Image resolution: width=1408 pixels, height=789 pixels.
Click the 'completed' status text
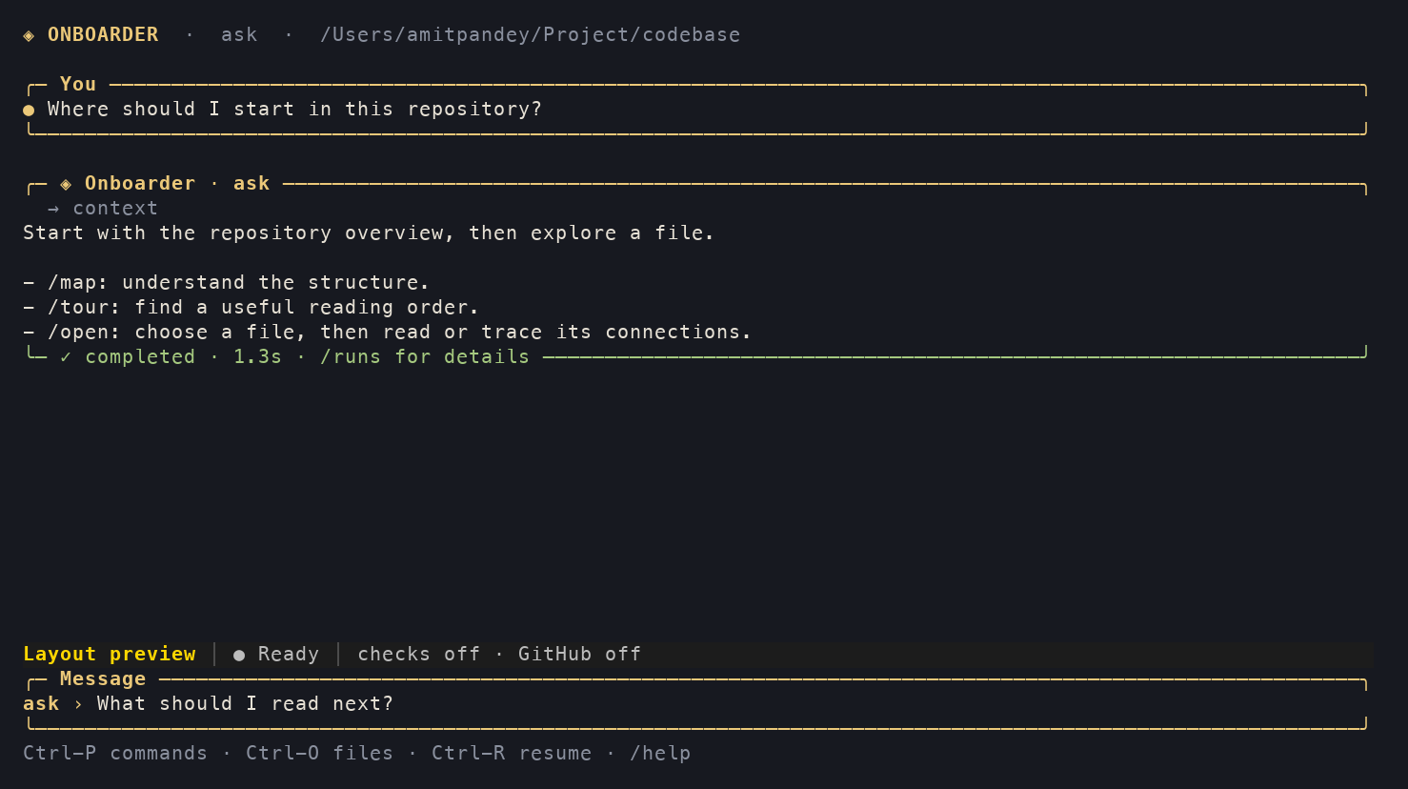tap(140, 356)
